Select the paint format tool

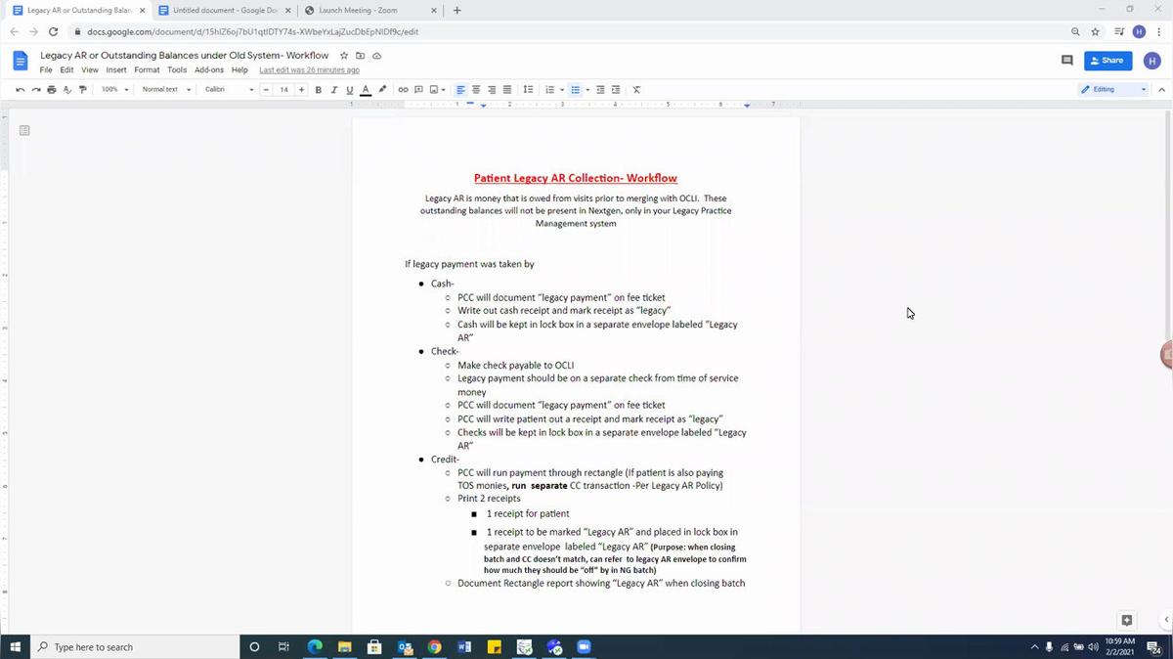[83, 89]
